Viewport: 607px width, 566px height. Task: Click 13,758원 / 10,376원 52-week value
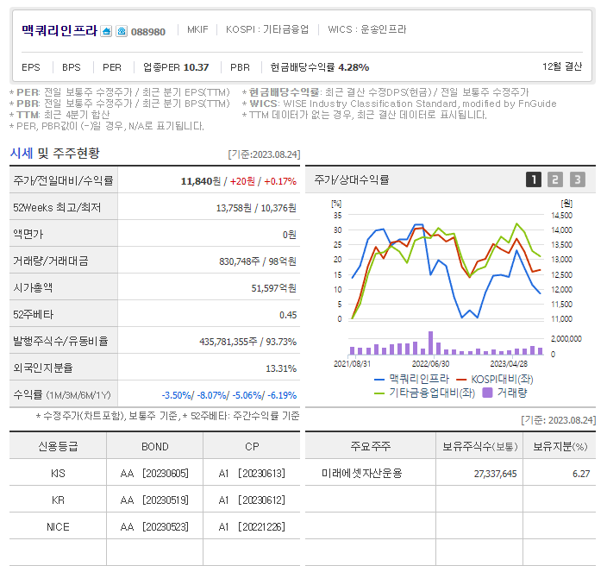tap(256, 208)
